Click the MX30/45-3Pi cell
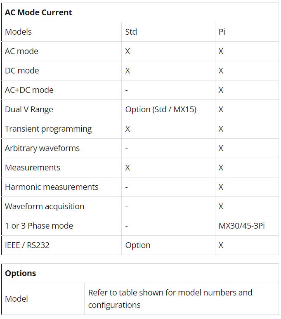The height and width of the screenshot is (319, 281). pyautogui.click(x=241, y=226)
